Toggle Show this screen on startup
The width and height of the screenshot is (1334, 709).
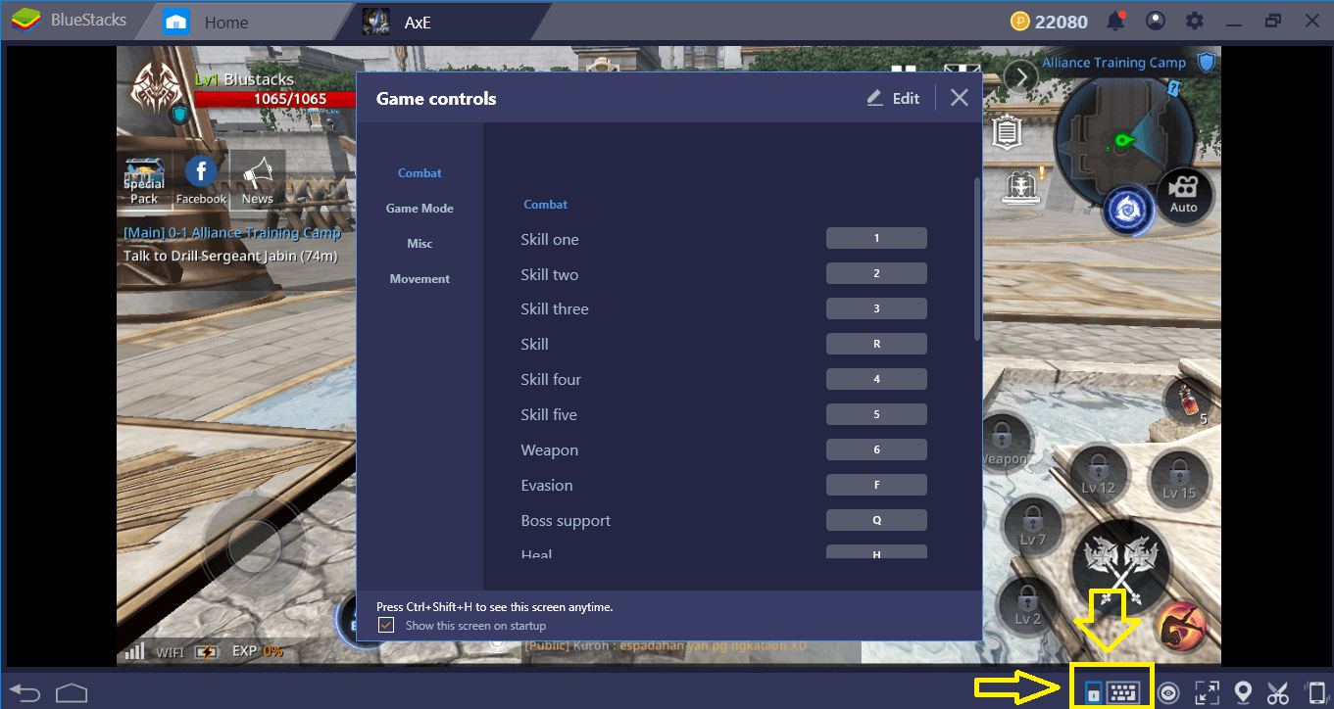point(386,625)
